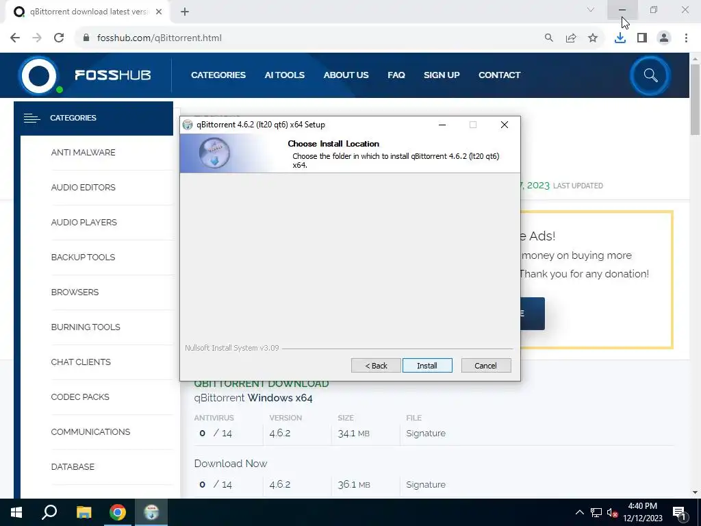This screenshot has height=526, width=701.
Task: Open Burning Tools category
Action: 86,327
